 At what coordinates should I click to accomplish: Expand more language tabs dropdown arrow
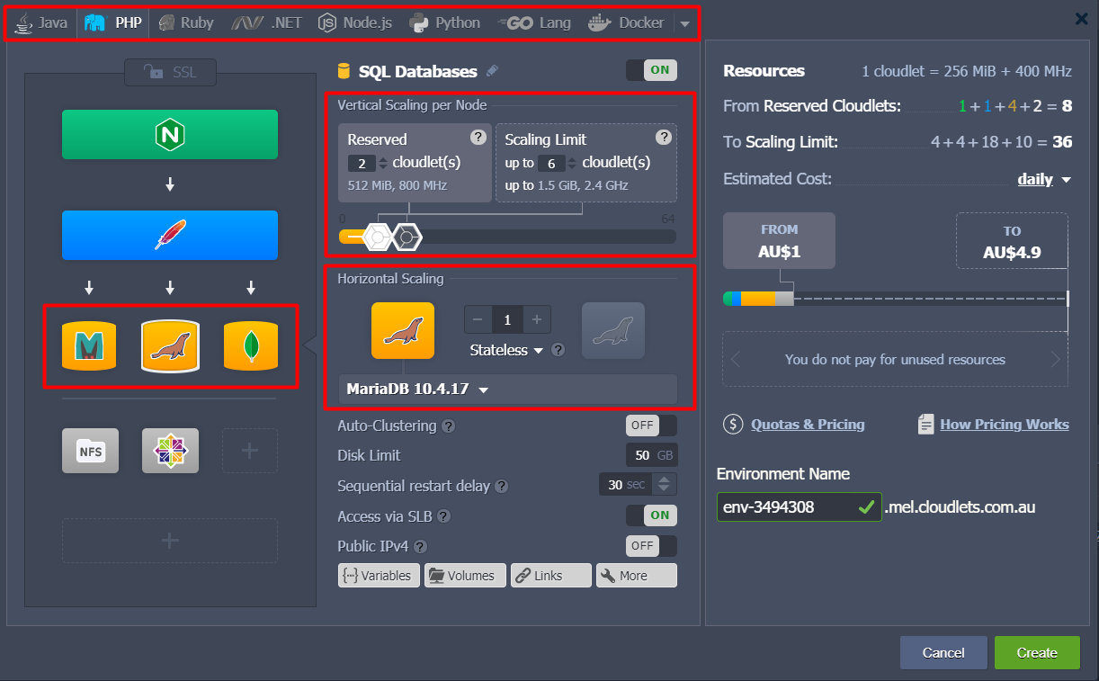click(685, 24)
